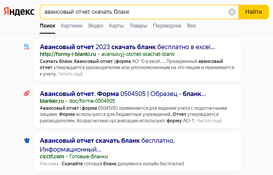Screen dimensions: 273x175
Task: Open the Все services tab
Action: [x=192, y=26]
